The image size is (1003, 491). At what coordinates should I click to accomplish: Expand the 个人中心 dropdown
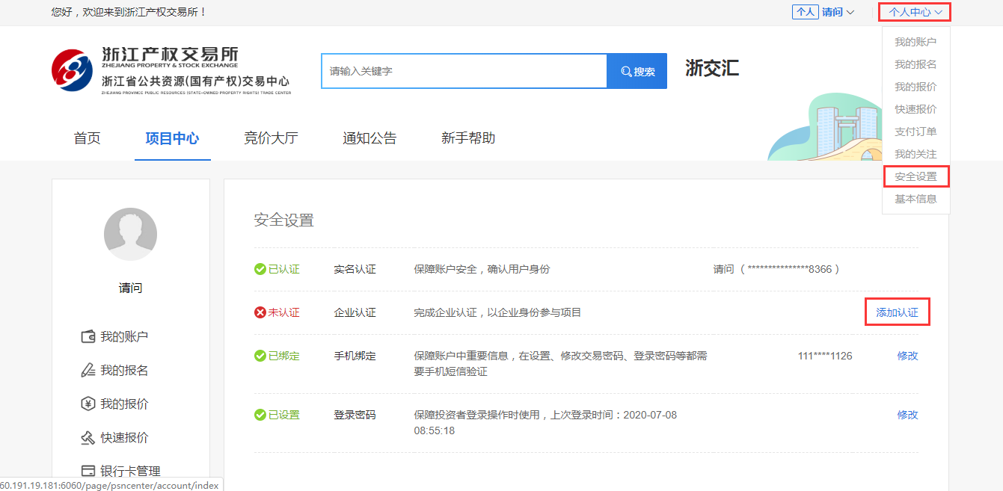[x=915, y=12]
